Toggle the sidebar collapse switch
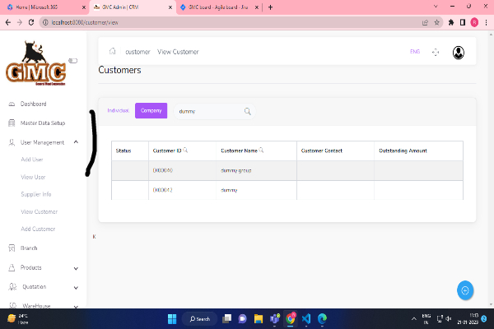Image resolution: width=494 pixels, height=329 pixels. coord(72,60)
